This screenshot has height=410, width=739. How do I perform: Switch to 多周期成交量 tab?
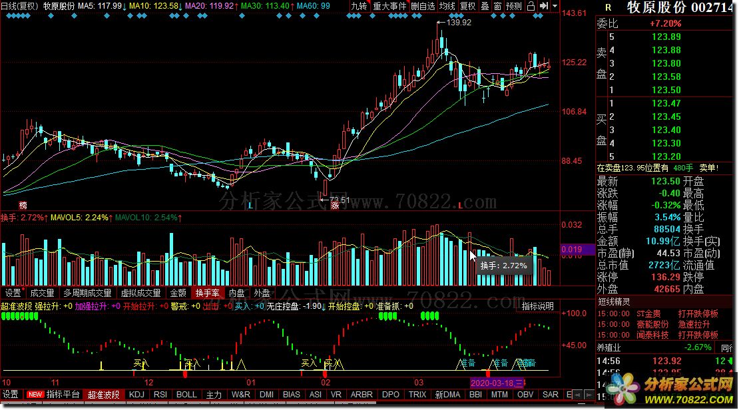coord(87,293)
